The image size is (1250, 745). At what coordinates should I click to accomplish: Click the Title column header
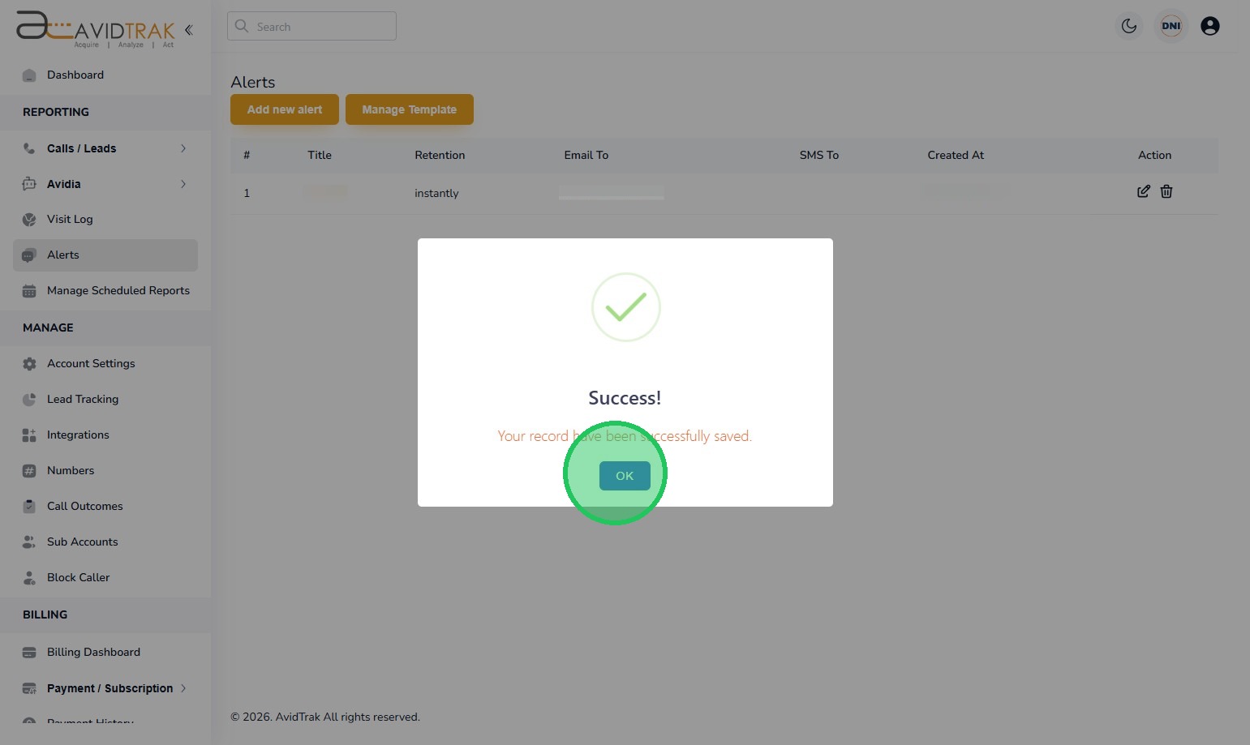click(x=320, y=155)
